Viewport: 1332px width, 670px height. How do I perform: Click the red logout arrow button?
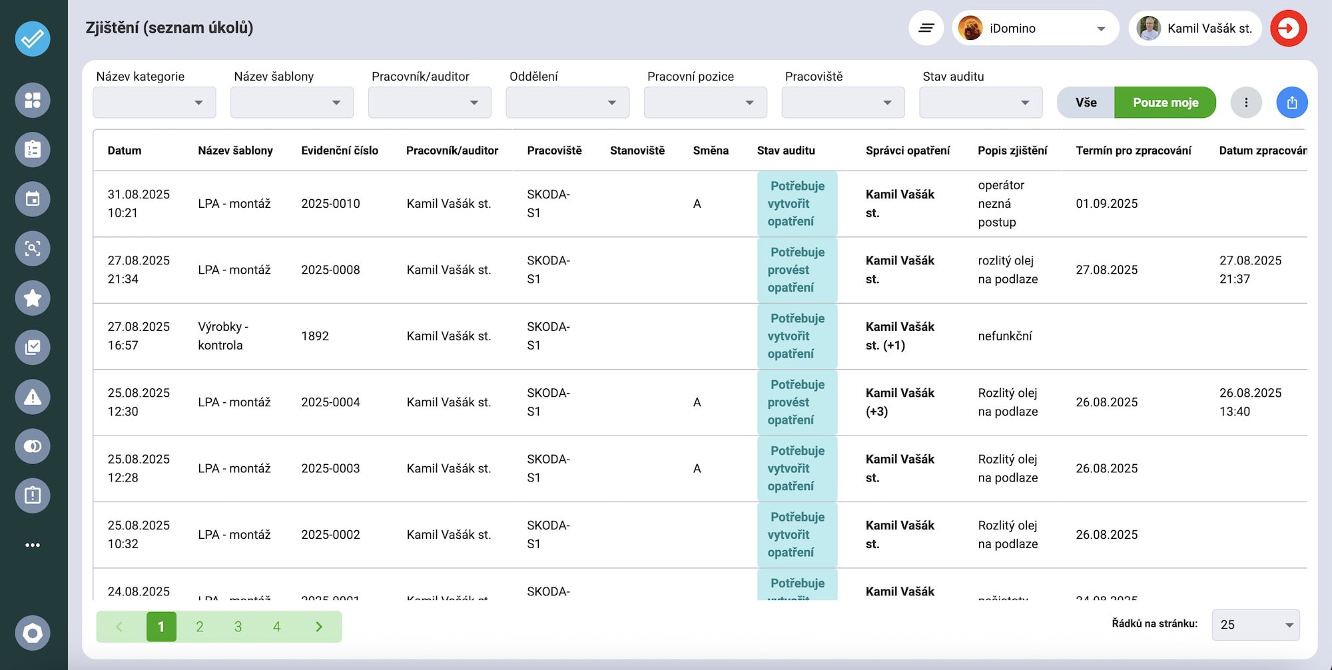(x=1288, y=29)
